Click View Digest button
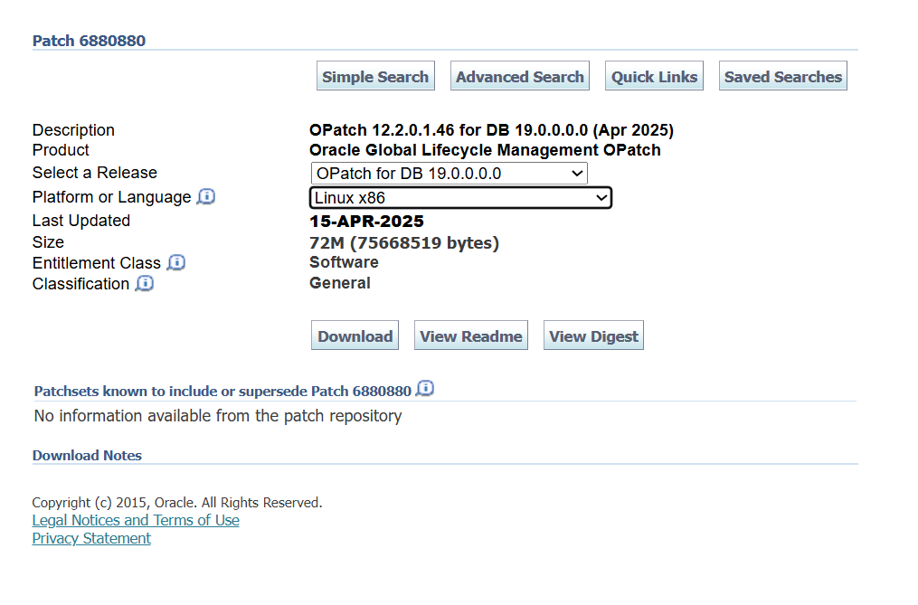Viewport: 918px width, 605px height. pos(593,336)
